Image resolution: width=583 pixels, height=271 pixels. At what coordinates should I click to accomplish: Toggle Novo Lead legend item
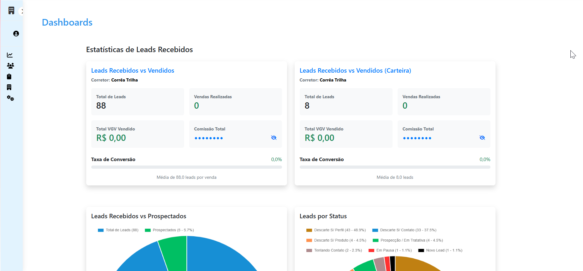pos(440,250)
